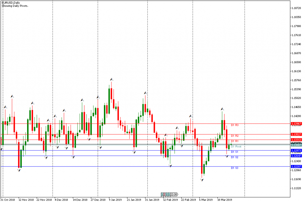Select the D1 R2 line label
The width and height of the screenshot is (305, 203).
[235, 136]
